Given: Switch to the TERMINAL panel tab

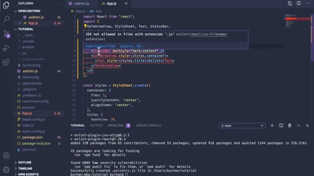Looking at the screenshot, I should click(78, 126).
